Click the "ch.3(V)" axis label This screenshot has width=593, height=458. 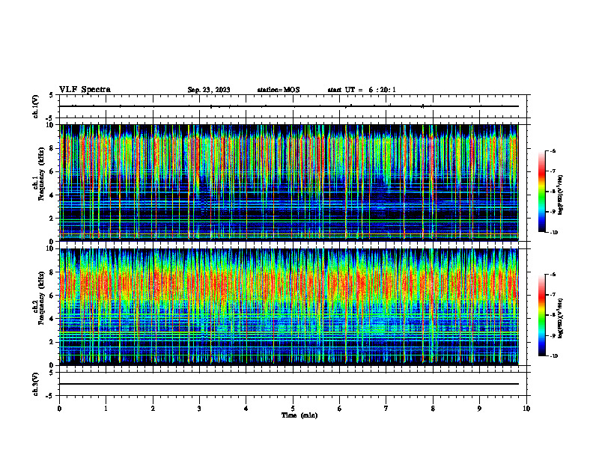tap(35, 384)
